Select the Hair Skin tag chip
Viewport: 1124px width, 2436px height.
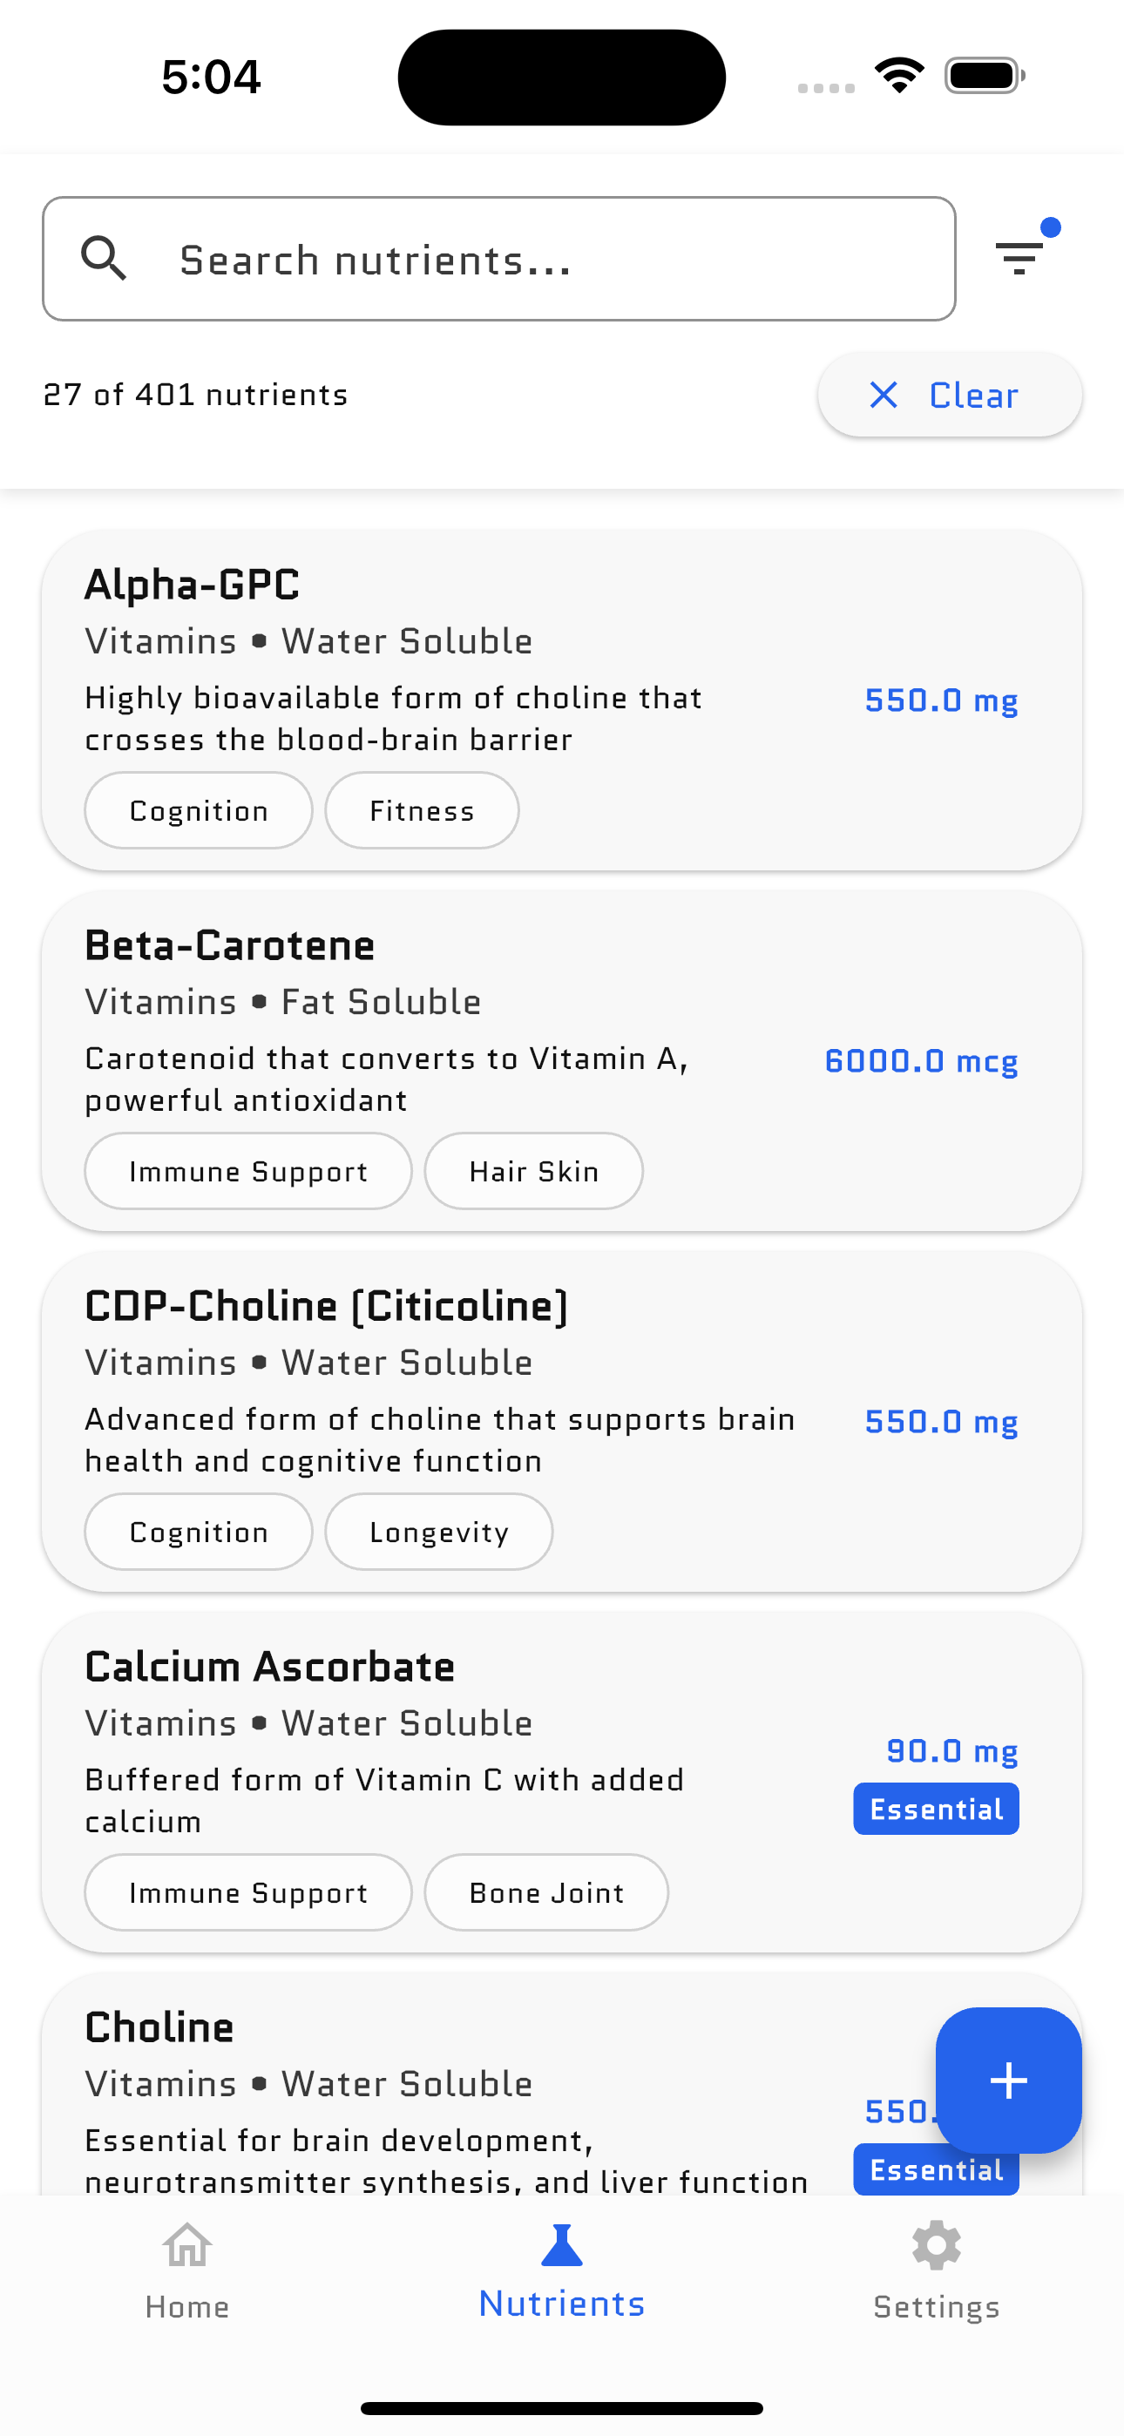(533, 1172)
